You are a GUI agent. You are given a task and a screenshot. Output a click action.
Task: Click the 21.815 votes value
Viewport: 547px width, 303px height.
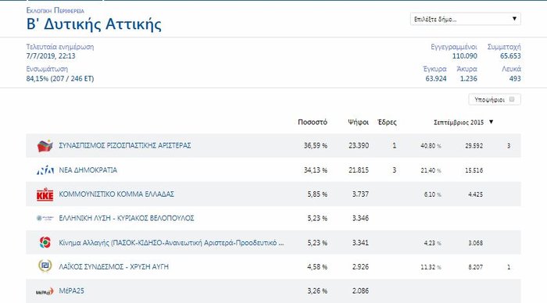pos(359,170)
